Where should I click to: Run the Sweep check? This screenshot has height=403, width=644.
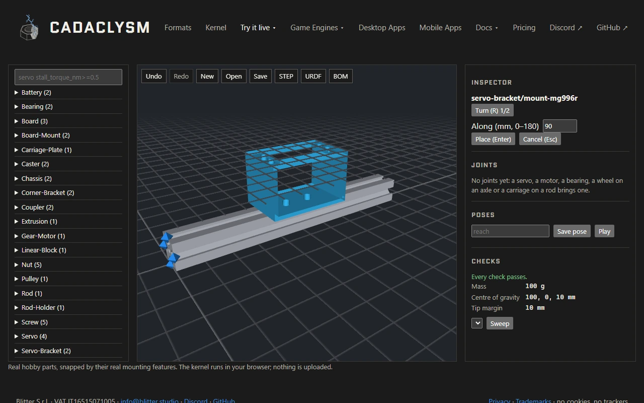click(500, 323)
